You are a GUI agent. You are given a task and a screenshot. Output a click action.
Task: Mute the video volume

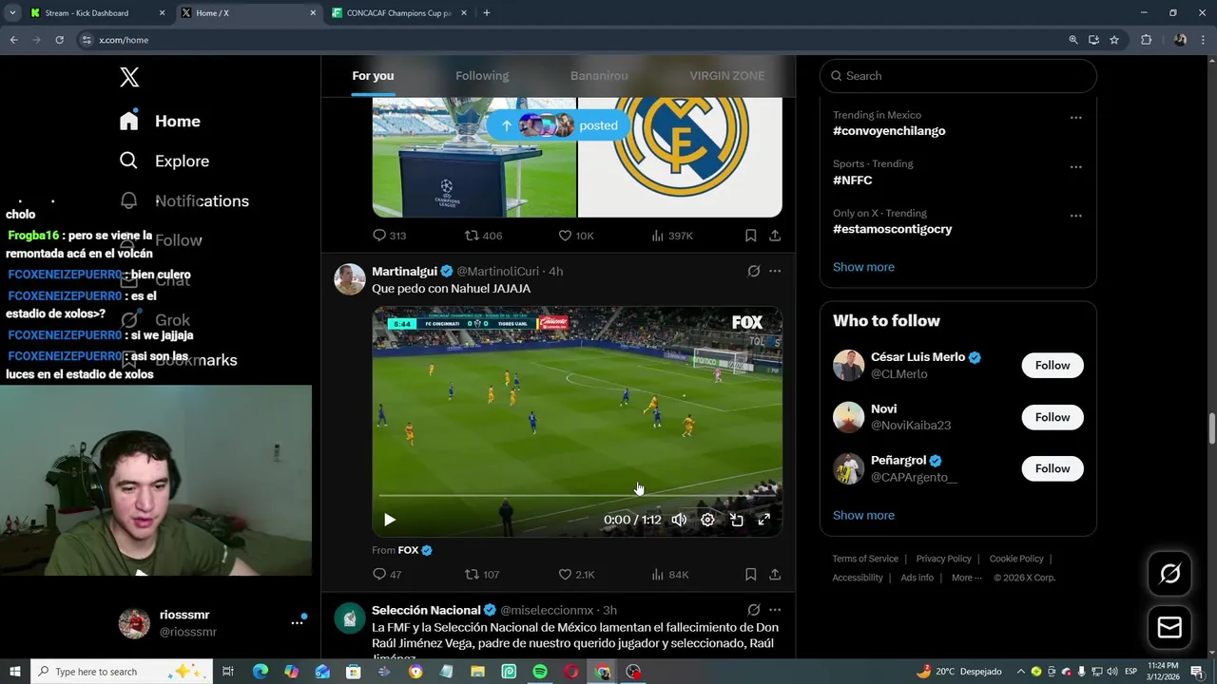click(x=679, y=520)
